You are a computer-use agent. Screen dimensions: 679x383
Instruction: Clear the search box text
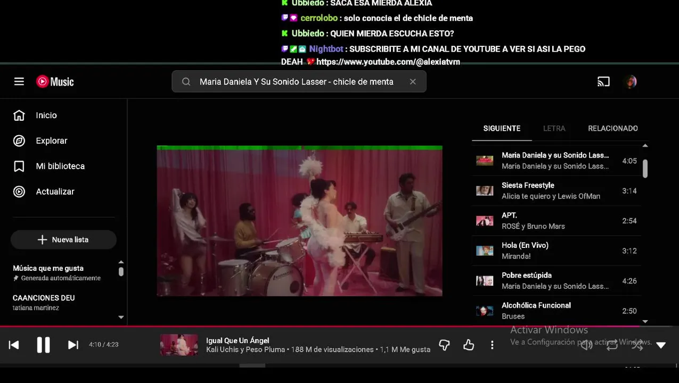click(413, 81)
